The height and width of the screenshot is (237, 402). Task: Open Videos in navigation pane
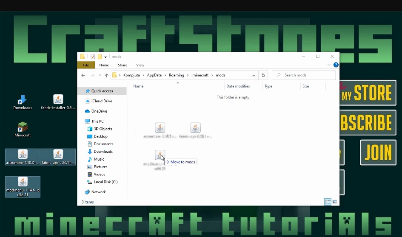[99, 174]
